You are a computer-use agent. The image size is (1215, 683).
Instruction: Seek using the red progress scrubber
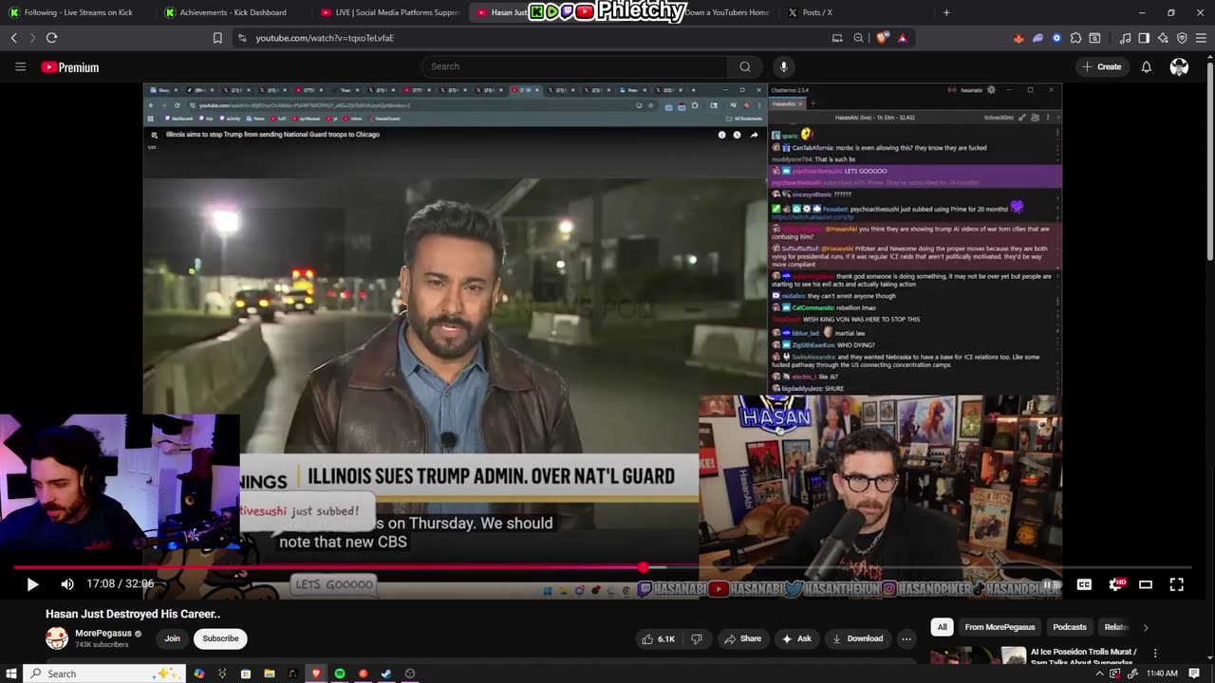click(x=644, y=567)
